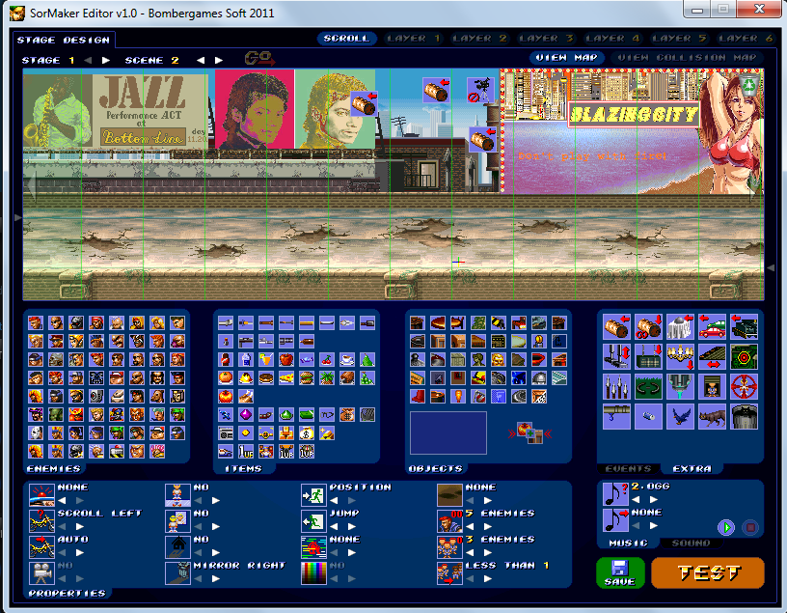The image size is (787, 613).
Task: Step the JUMP property backward
Action: pyautogui.click(x=334, y=526)
